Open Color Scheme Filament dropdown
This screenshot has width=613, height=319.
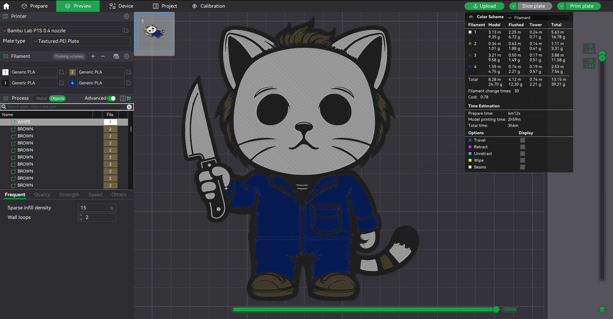(538, 17)
